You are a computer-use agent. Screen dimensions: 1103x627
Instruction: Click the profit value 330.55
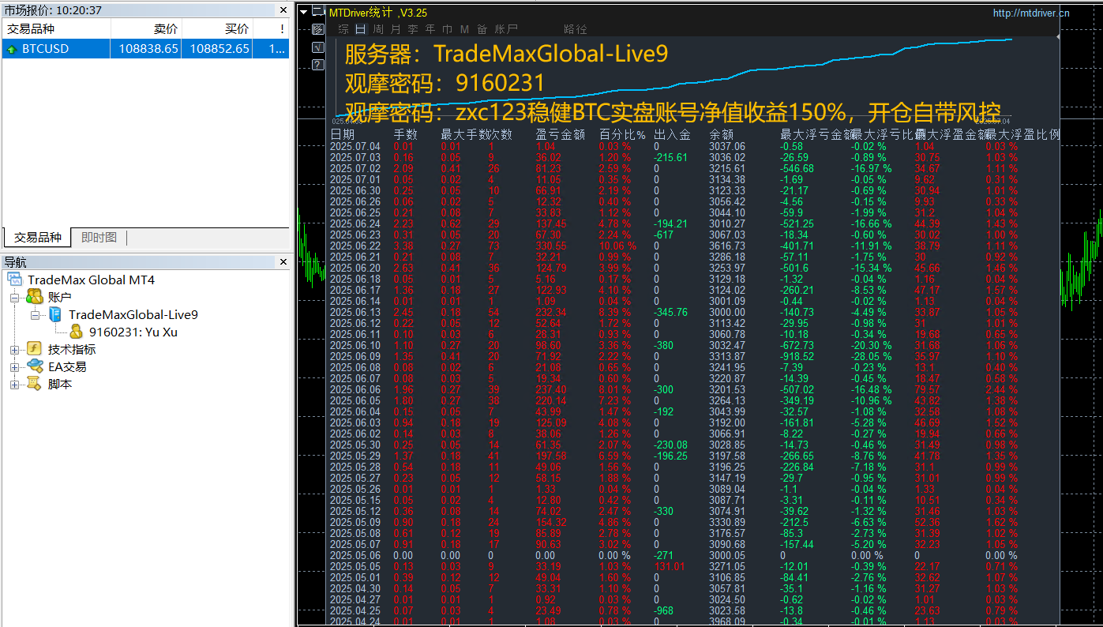(550, 246)
